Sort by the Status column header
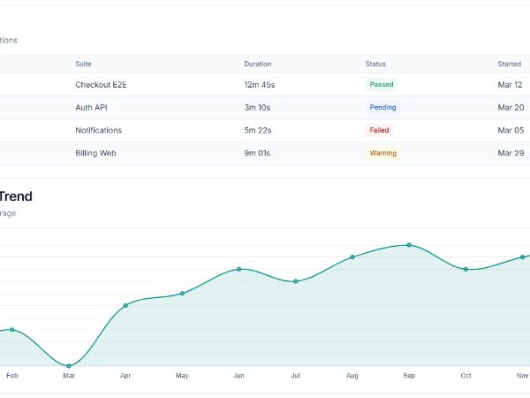This screenshot has width=530, height=398. (375, 64)
